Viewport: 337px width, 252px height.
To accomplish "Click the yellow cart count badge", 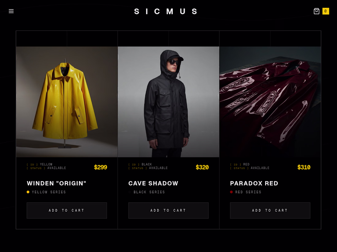I will [x=326, y=11].
